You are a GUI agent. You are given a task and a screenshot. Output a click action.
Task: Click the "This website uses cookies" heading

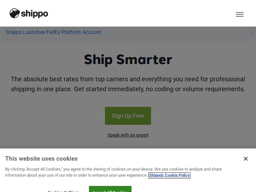point(41,159)
